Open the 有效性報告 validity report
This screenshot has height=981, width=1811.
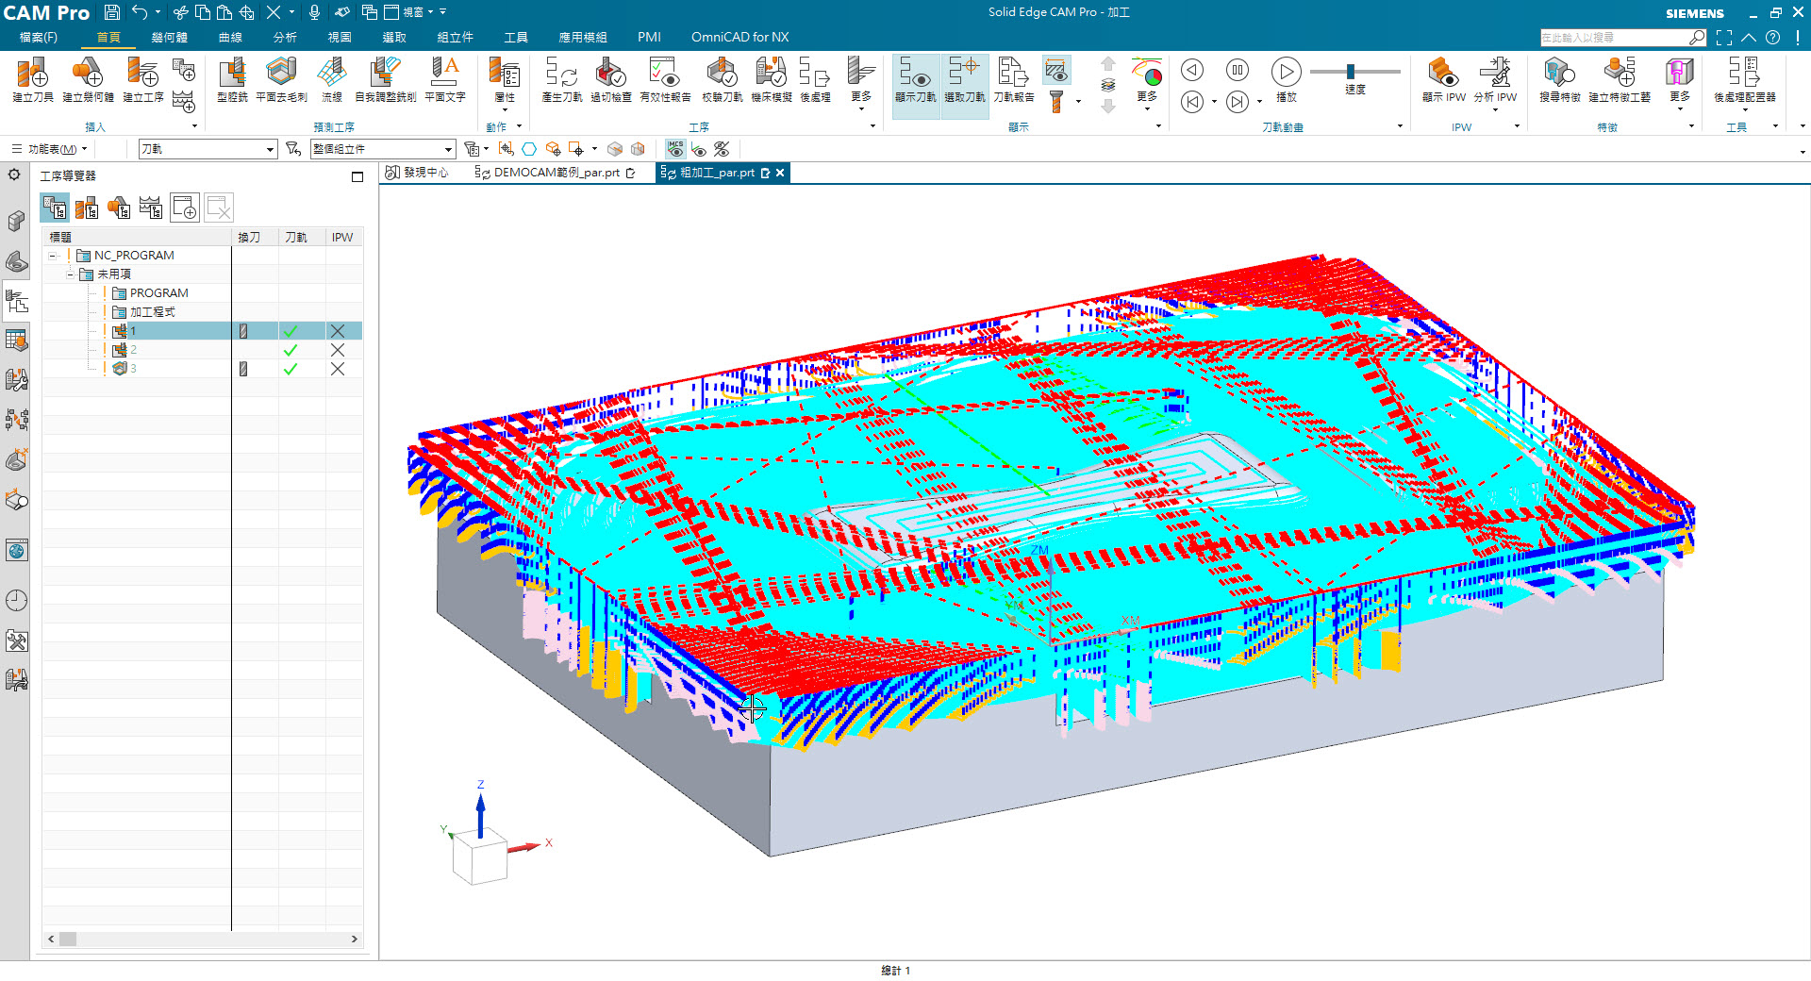[x=665, y=79]
